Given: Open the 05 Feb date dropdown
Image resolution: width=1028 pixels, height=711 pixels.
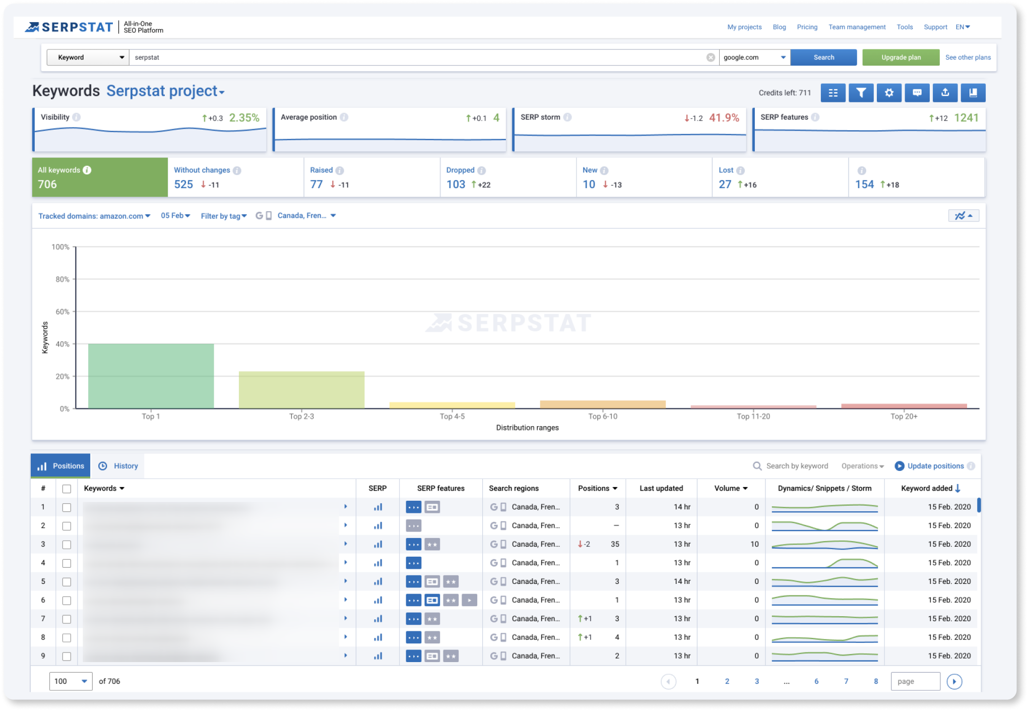Looking at the screenshot, I should click(x=175, y=215).
